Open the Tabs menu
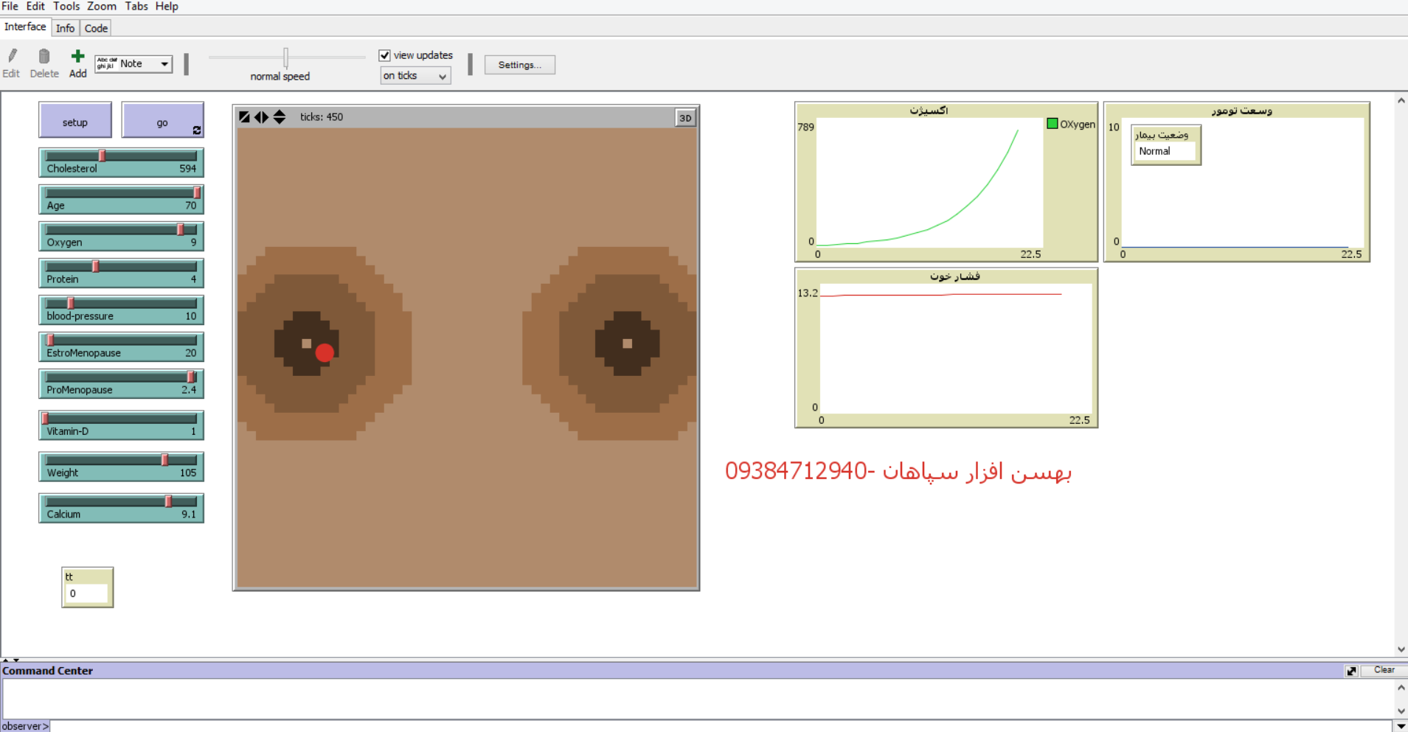The image size is (1408, 732). [136, 7]
